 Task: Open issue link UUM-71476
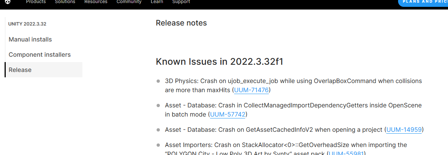coord(252,90)
